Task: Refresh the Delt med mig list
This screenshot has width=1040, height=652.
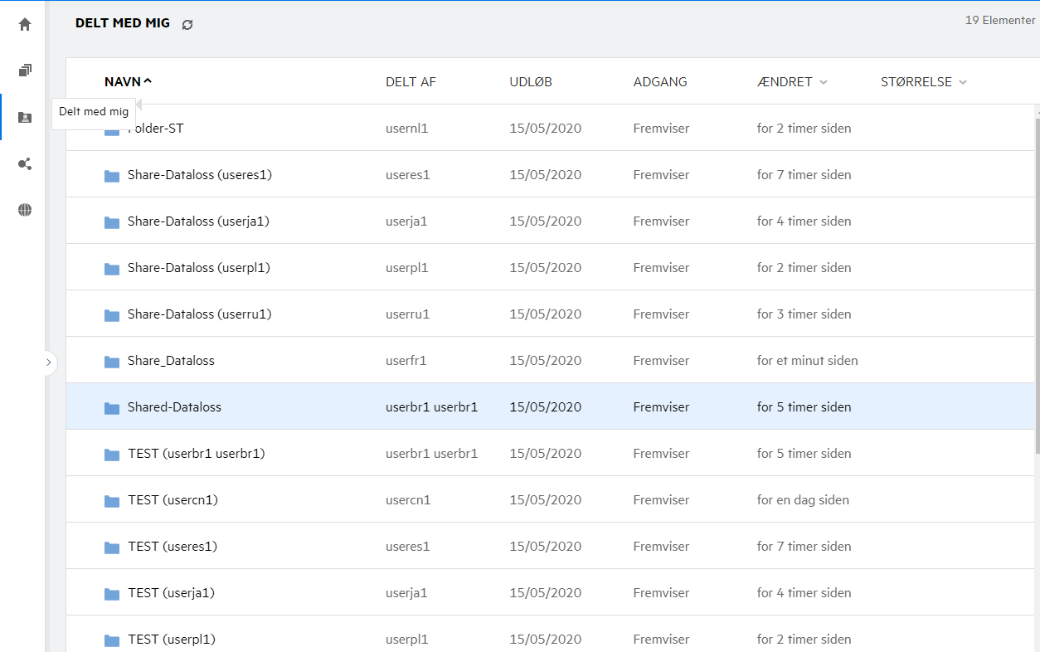Action: click(x=187, y=25)
